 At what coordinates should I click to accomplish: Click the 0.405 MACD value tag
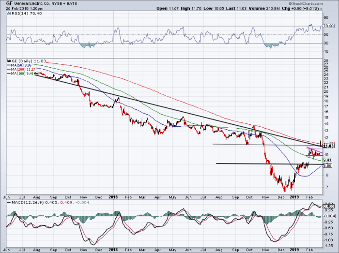click(x=328, y=206)
